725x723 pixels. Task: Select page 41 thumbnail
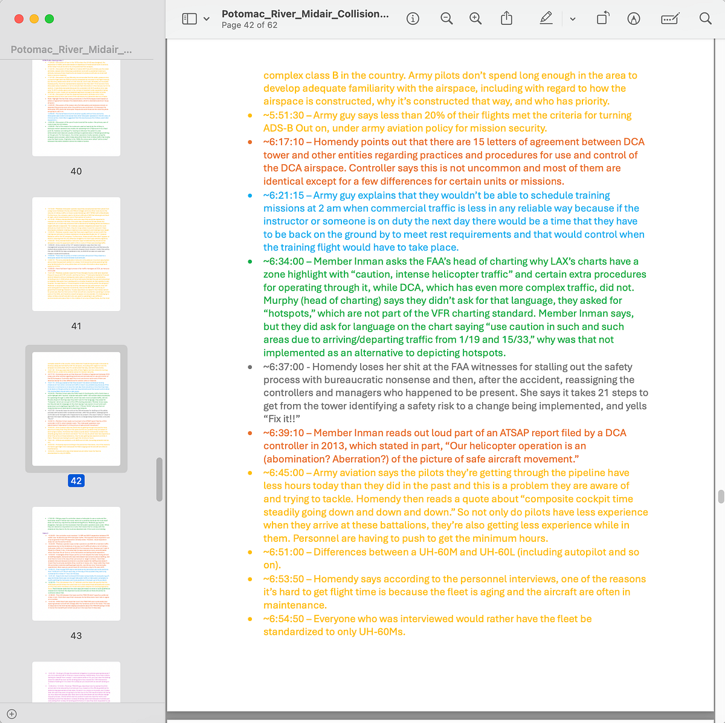(x=76, y=254)
